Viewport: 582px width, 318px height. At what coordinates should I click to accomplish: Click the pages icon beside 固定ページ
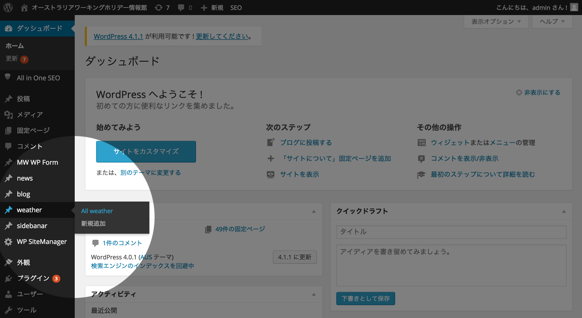(8, 131)
